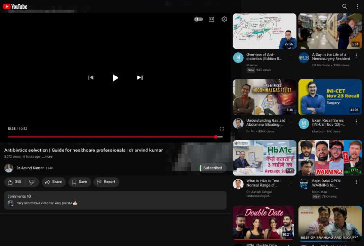This screenshot has width=364, height=246.
Task: Expand the Comments 40 section
Action: 115,200
